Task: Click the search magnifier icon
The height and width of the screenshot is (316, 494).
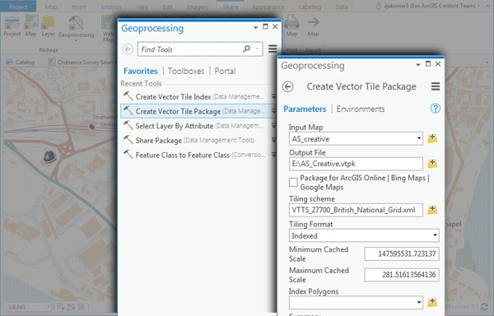Action: pos(246,49)
